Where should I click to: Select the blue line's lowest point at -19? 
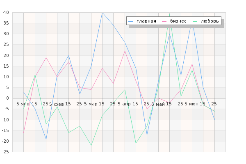46,139
